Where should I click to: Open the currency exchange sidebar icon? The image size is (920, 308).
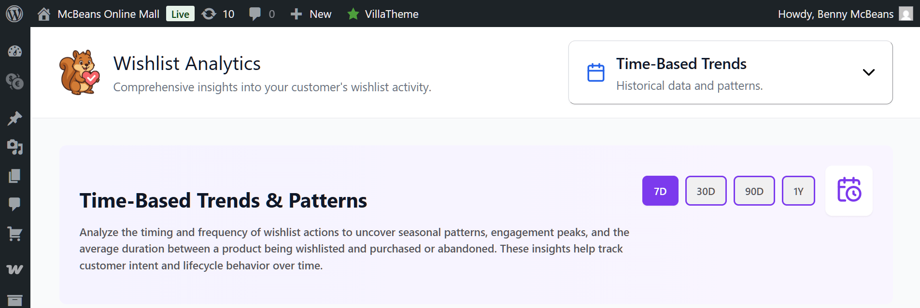pos(15,81)
